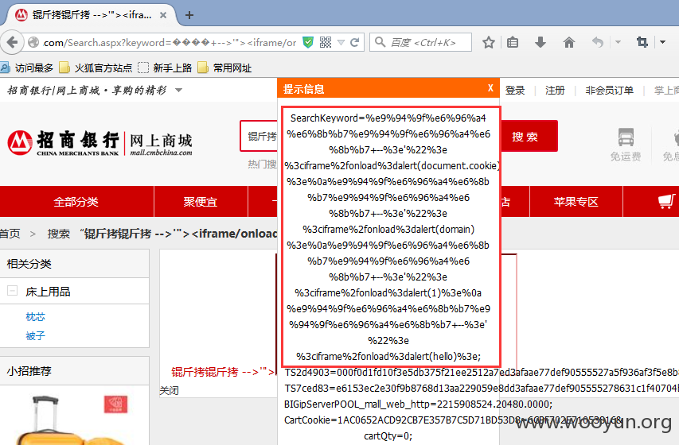Click the undo arrow toolbar icon

coord(598,42)
